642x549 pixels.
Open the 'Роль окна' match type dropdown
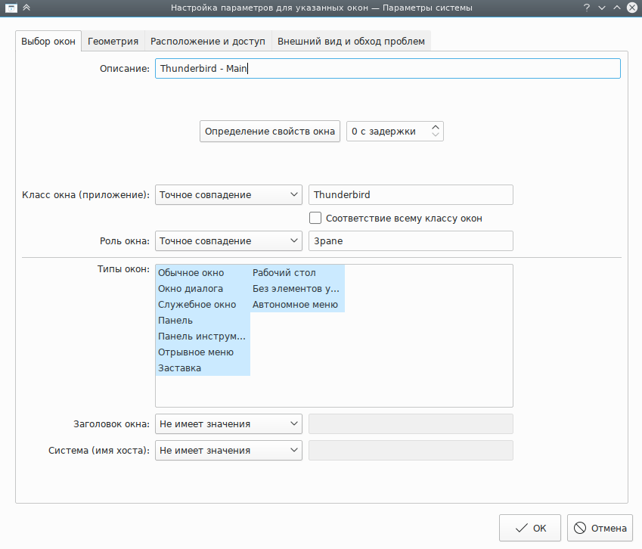(228, 241)
